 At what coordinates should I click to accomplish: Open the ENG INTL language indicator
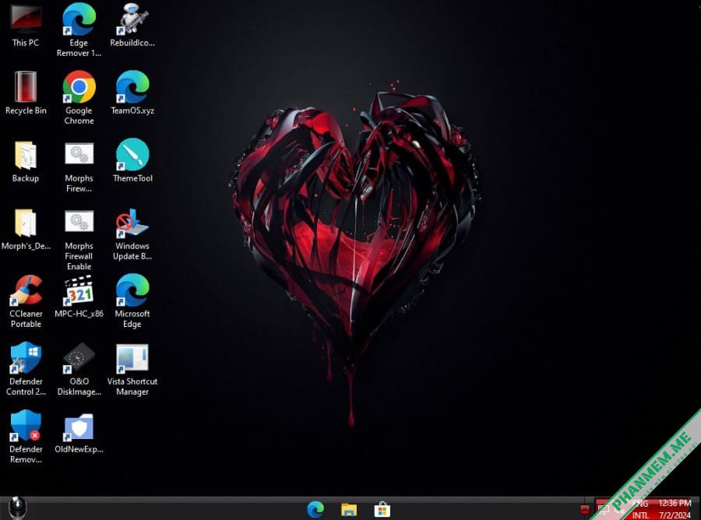pos(640,509)
